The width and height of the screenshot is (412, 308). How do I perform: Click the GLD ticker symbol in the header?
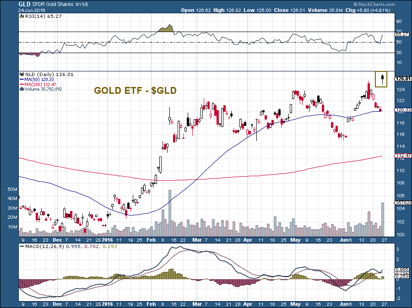pyautogui.click(x=24, y=5)
